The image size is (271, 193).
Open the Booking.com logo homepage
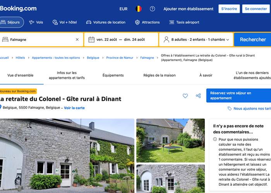pyautogui.click(x=18, y=8)
